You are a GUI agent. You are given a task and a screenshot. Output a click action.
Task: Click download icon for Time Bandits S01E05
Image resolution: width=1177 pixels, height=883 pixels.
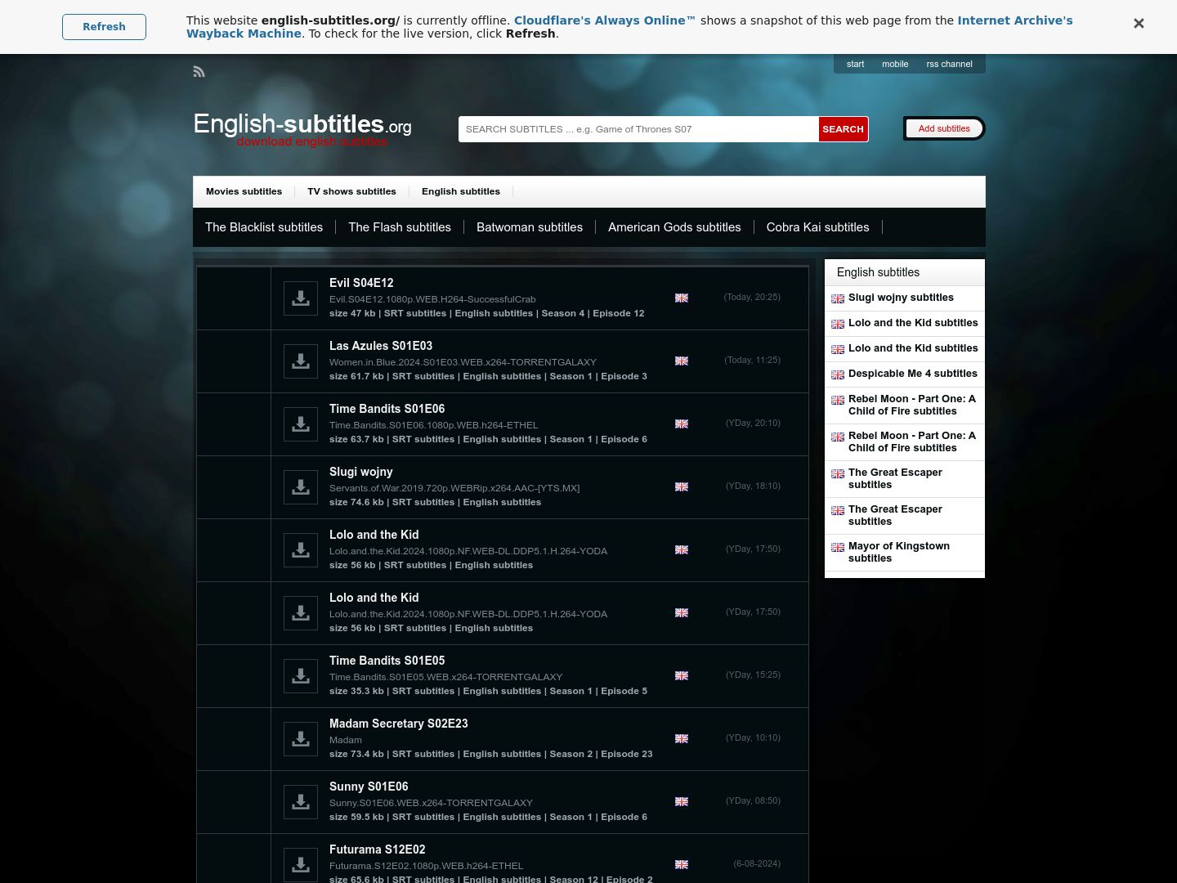point(301,676)
